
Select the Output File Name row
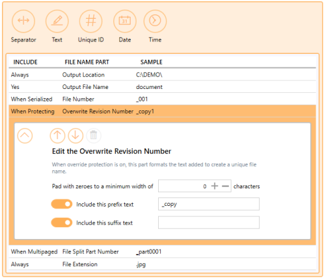(x=162, y=87)
